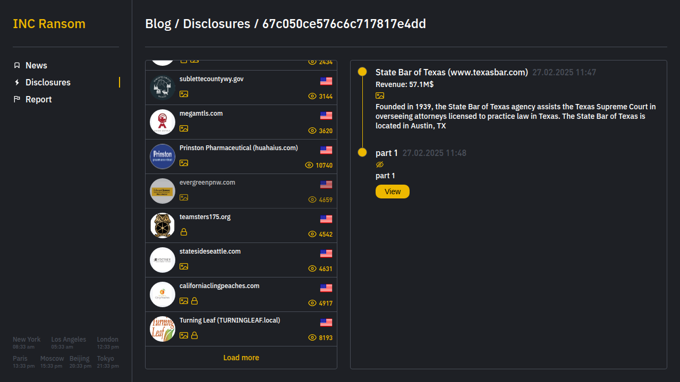Click the INC Ransom site title

tap(49, 24)
